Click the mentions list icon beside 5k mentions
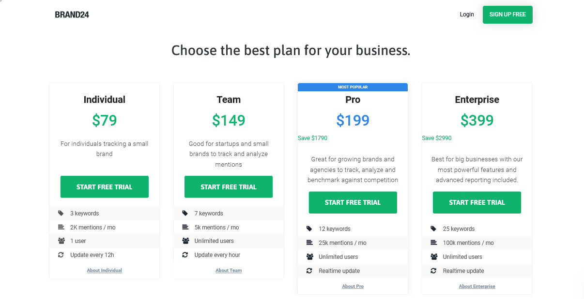The image size is (584, 299). pos(185,227)
